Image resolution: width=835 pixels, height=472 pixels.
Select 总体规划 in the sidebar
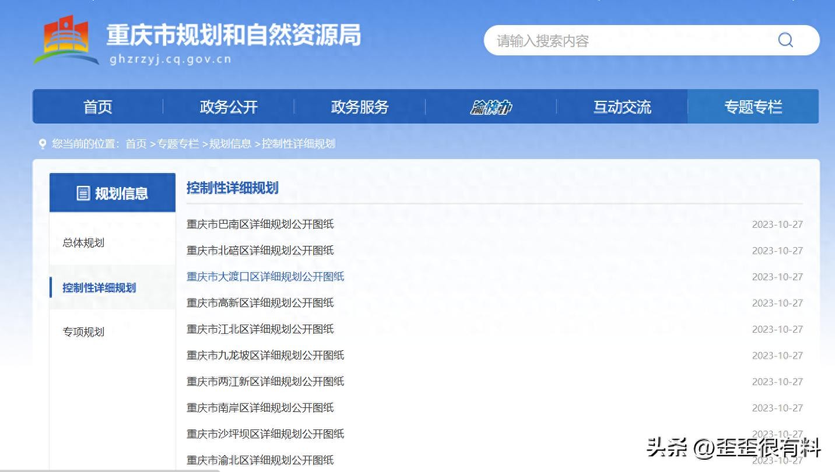[83, 243]
